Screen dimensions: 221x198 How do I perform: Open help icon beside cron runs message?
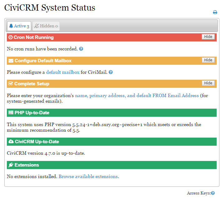coord(81,49)
